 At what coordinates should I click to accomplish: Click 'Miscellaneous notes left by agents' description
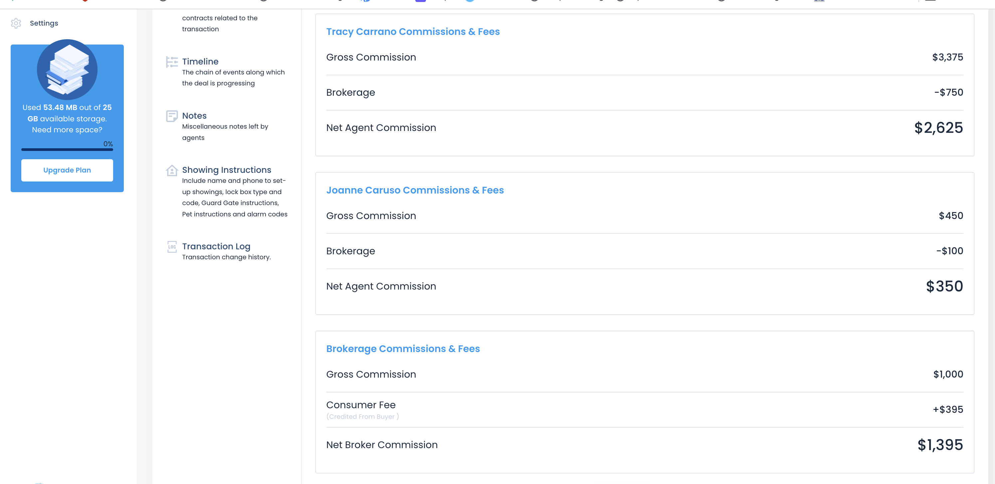(x=225, y=132)
